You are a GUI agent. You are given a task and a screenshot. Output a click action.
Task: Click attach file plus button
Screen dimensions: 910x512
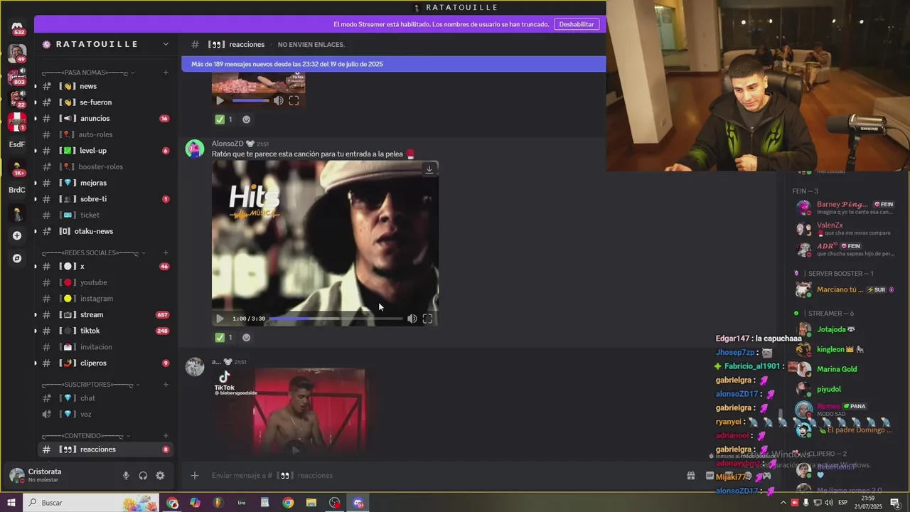tap(195, 476)
